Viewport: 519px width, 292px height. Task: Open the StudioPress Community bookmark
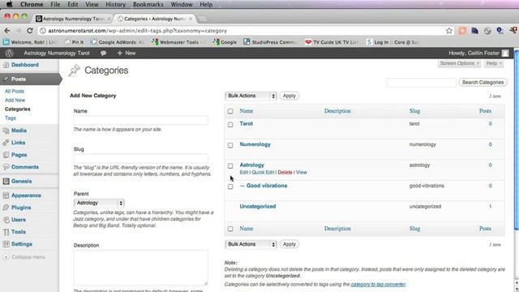(270, 42)
